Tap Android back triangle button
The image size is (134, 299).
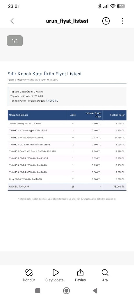coord(95,291)
